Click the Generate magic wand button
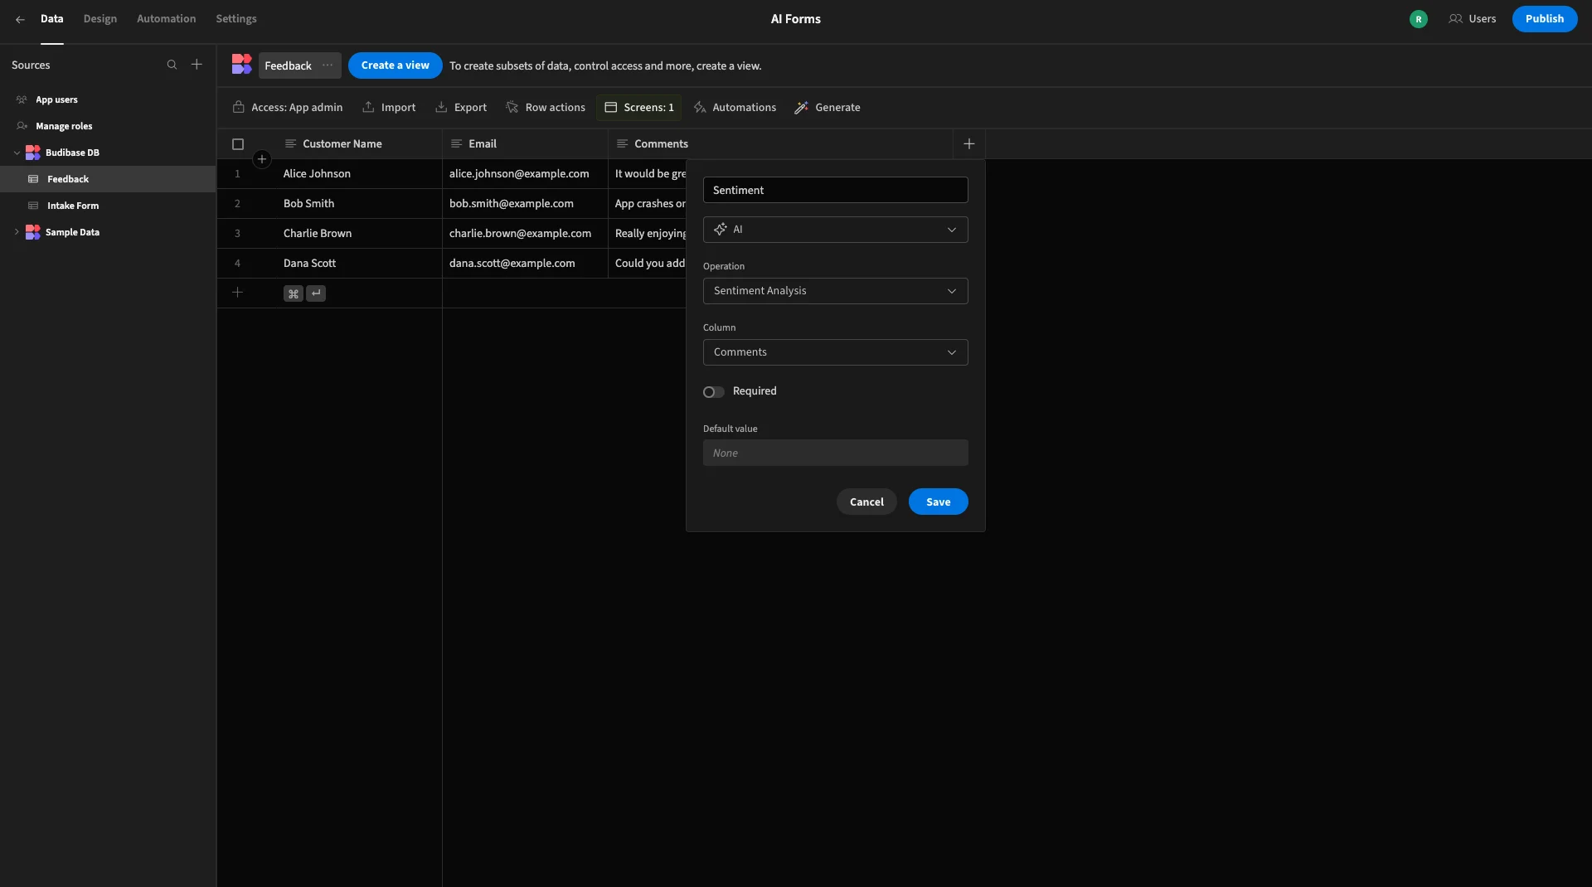This screenshot has height=887, width=1592. [827, 108]
